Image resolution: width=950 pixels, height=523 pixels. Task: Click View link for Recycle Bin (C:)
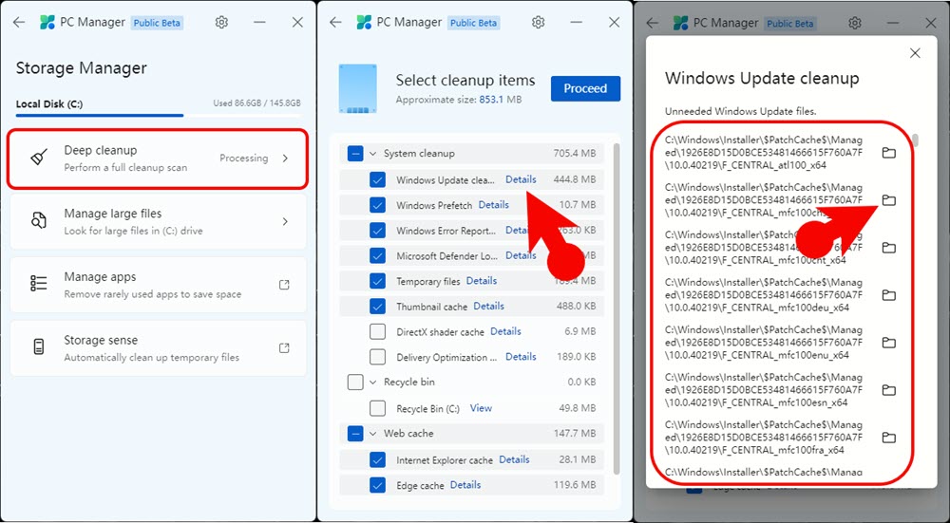(x=481, y=408)
